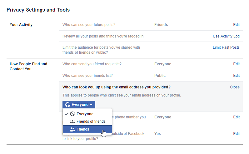Edit who can send you friend requests
The height and width of the screenshot is (154, 249).
[x=236, y=64]
